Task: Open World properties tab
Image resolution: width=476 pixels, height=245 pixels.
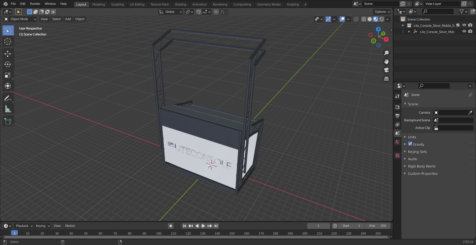Action: click(397, 142)
